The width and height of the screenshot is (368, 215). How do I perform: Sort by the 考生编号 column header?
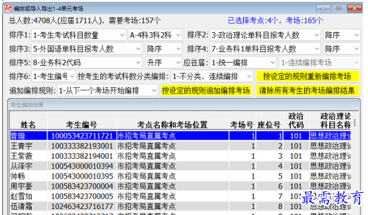(x=81, y=121)
